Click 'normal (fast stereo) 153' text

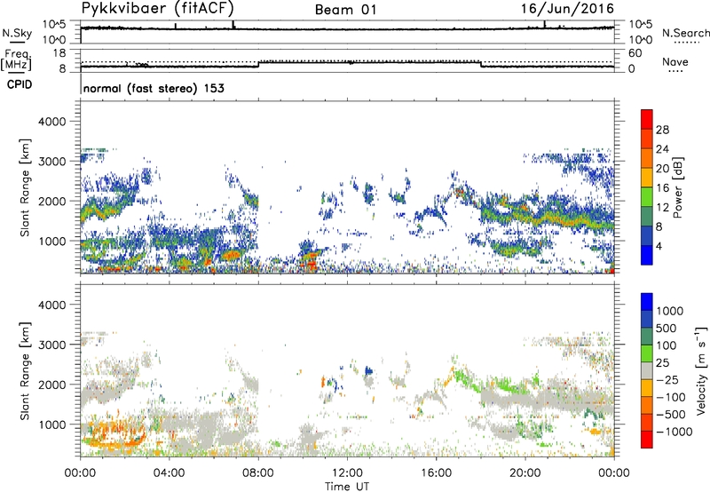(154, 88)
